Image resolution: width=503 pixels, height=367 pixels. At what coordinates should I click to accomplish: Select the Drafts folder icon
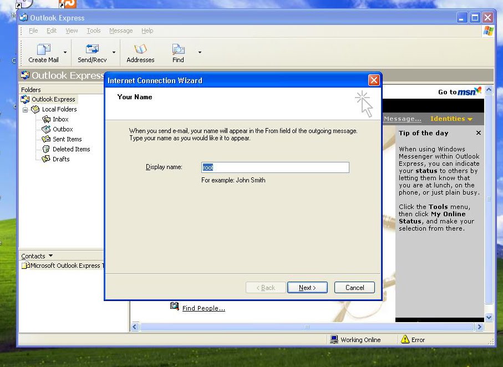tap(46, 159)
